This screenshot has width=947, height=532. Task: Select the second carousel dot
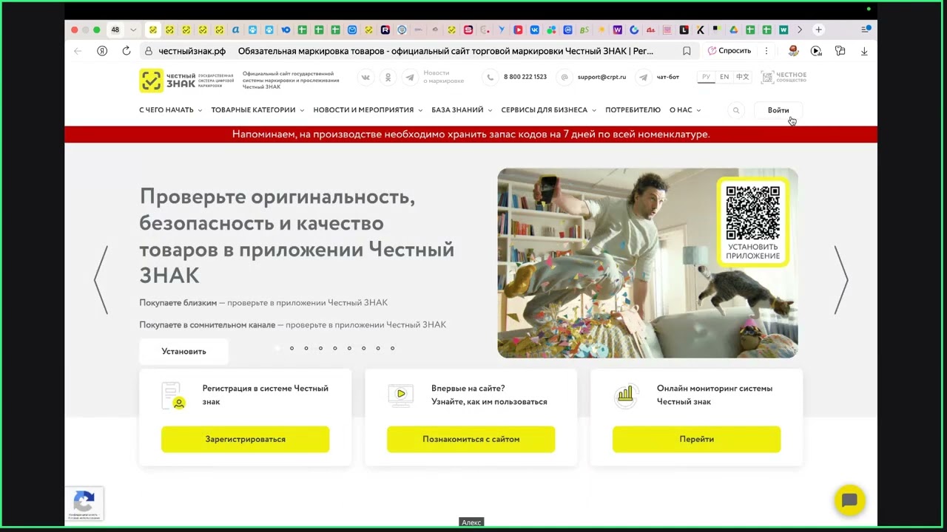click(x=291, y=348)
